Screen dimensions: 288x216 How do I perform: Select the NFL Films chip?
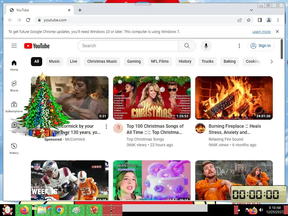coord(160,61)
